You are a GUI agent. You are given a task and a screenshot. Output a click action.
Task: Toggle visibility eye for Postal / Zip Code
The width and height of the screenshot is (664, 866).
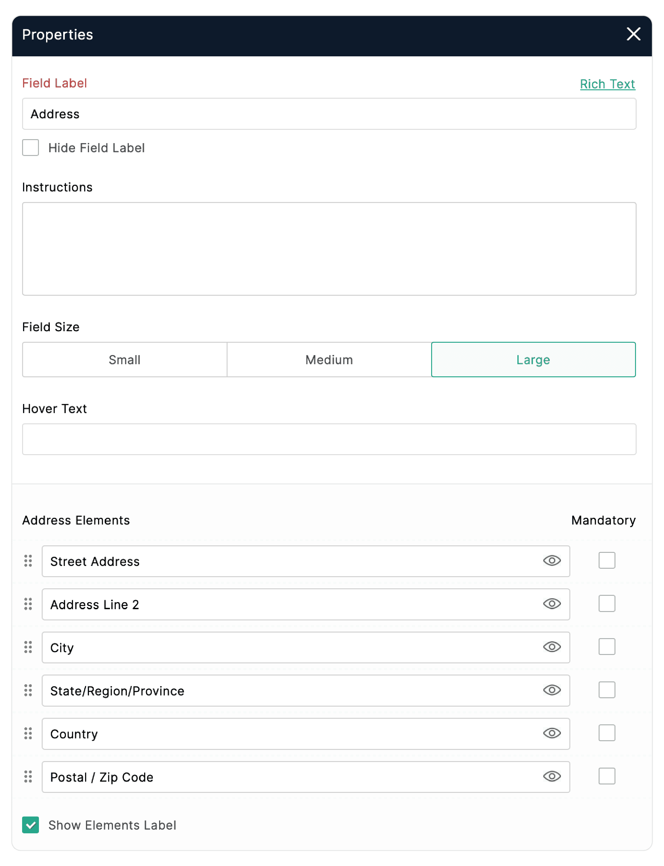coord(552,776)
